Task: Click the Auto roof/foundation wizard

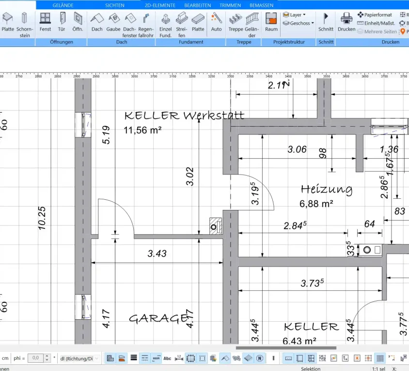Action: [216, 22]
